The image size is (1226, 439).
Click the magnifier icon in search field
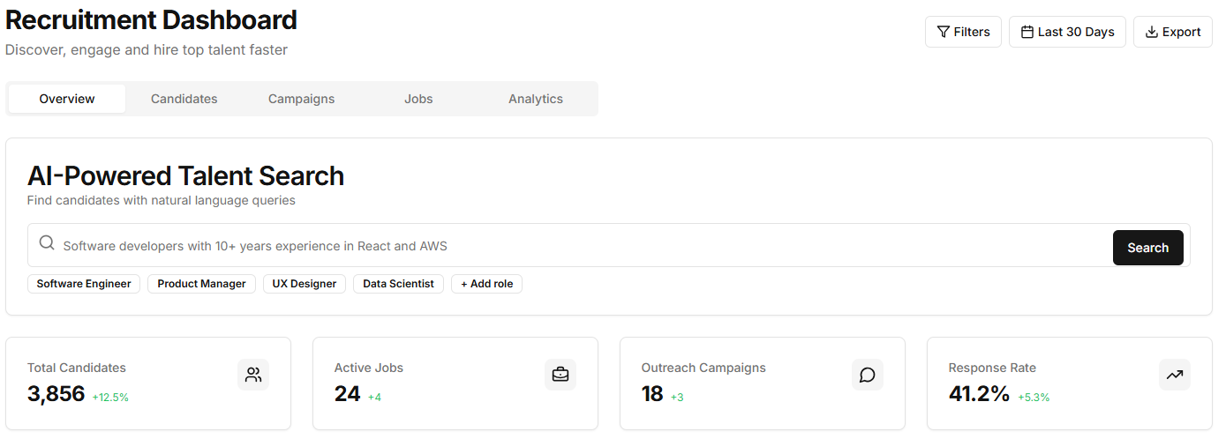click(47, 243)
